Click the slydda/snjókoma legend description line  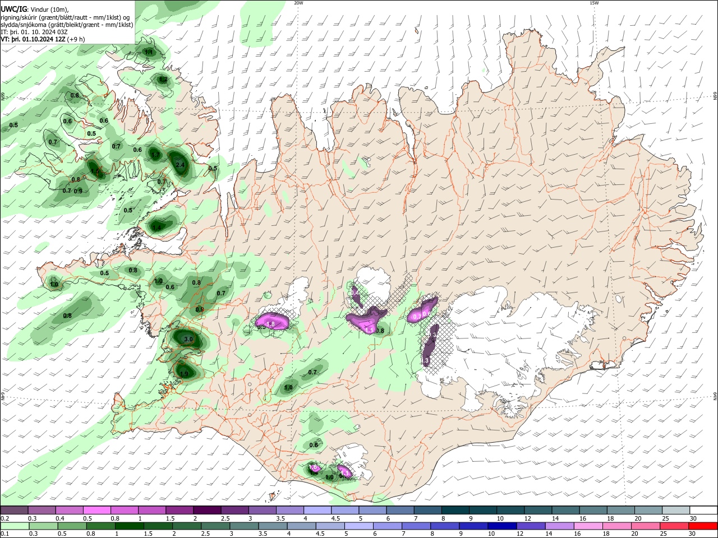tap(67, 25)
